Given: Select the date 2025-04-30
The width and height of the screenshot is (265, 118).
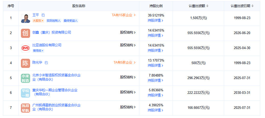Looking at the screenshot, I should click(x=242, y=48).
